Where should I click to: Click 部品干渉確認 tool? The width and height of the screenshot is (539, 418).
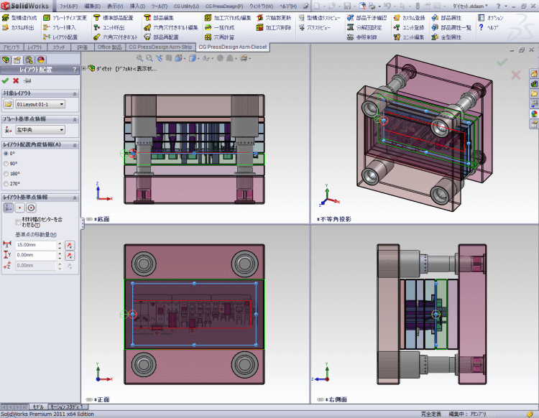[367, 18]
